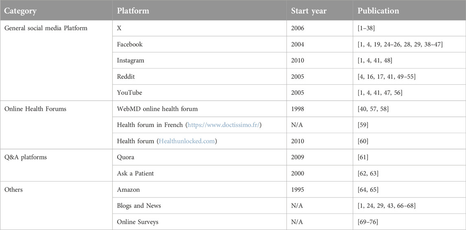Click the Category column header
This screenshot has width=466, height=230.
(x=20, y=11)
